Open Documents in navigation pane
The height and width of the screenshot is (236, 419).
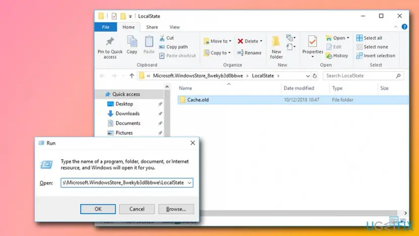pyautogui.click(x=128, y=123)
